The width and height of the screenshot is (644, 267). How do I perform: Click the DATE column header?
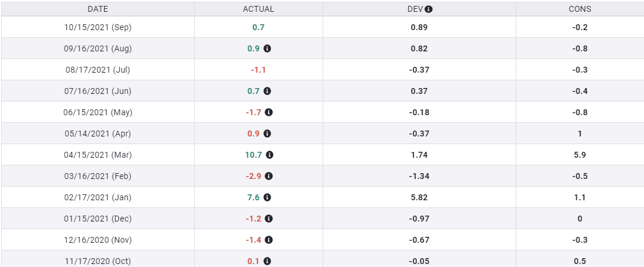[98, 9]
